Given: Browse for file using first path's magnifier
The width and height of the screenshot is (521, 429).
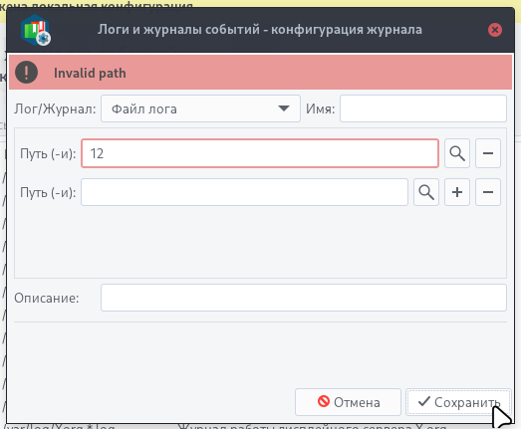Looking at the screenshot, I should pyautogui.click(x=457, y=153).
